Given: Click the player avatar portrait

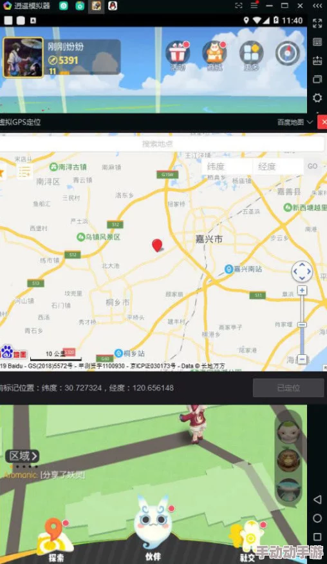Looking at the screenshot, I should click(23, 57).
